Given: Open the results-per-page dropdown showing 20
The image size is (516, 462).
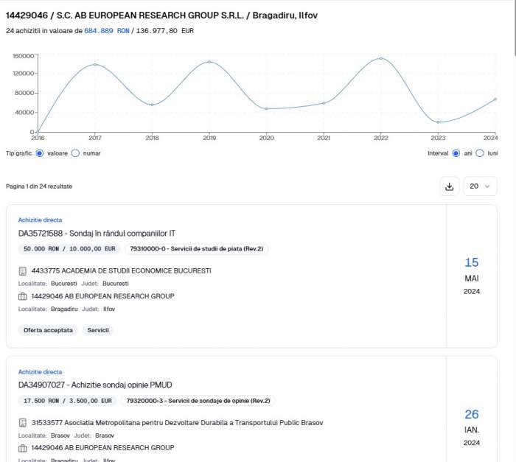Looking at the screenshot, I should (x=480, y=186).
